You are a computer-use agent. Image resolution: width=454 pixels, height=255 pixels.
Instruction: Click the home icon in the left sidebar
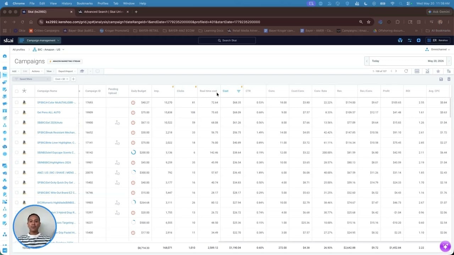pyautogui.click(x=5, y=56)
